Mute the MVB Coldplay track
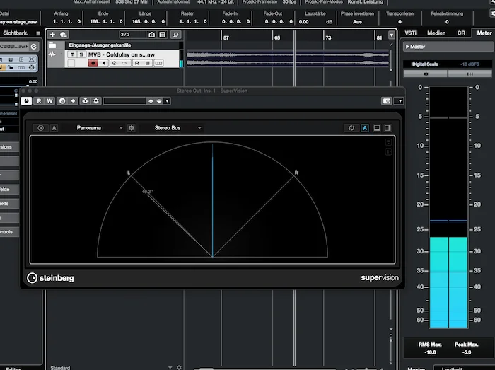The image size is (495, 370). (72, 54)
